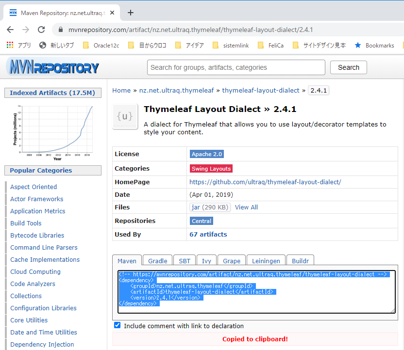
Task: Click the Popular Categories header
Action: 53,171
